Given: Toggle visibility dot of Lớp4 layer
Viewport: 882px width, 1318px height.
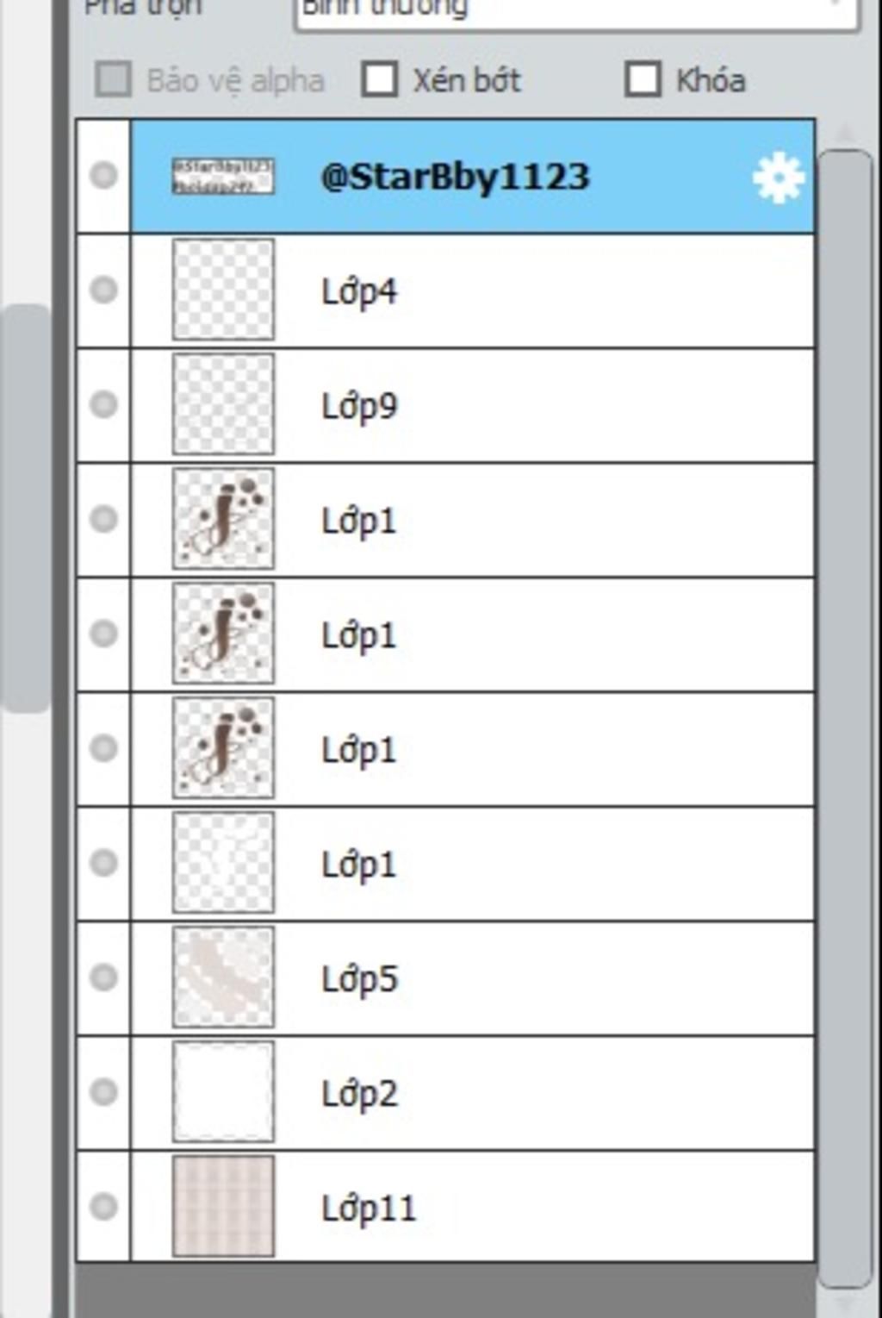Looking at the screenshot, I should tap(103, 290).
